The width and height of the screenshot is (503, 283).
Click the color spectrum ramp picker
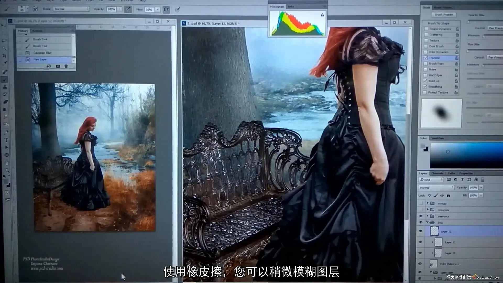click(x=466, y=155)
